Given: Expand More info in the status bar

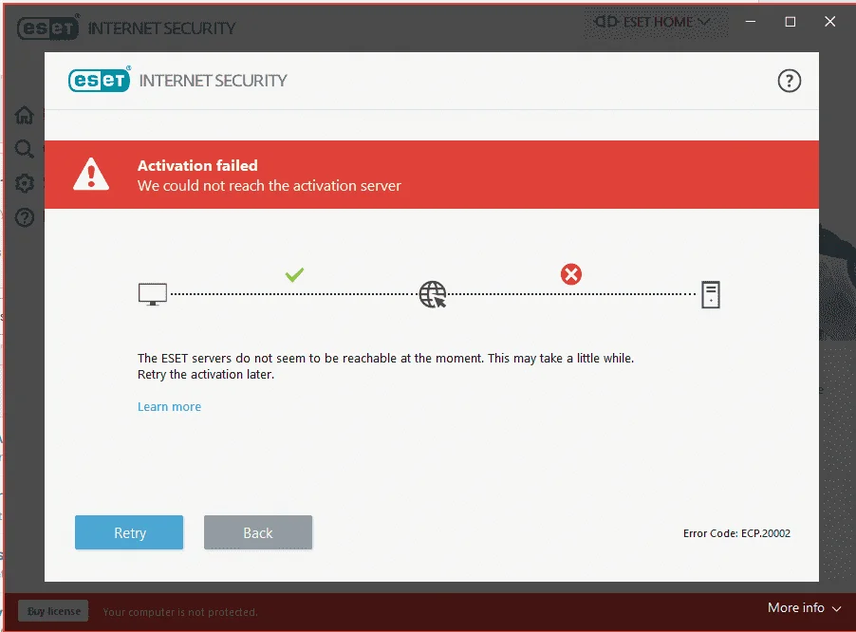Looking at the screenshot, I should (804, 607).
